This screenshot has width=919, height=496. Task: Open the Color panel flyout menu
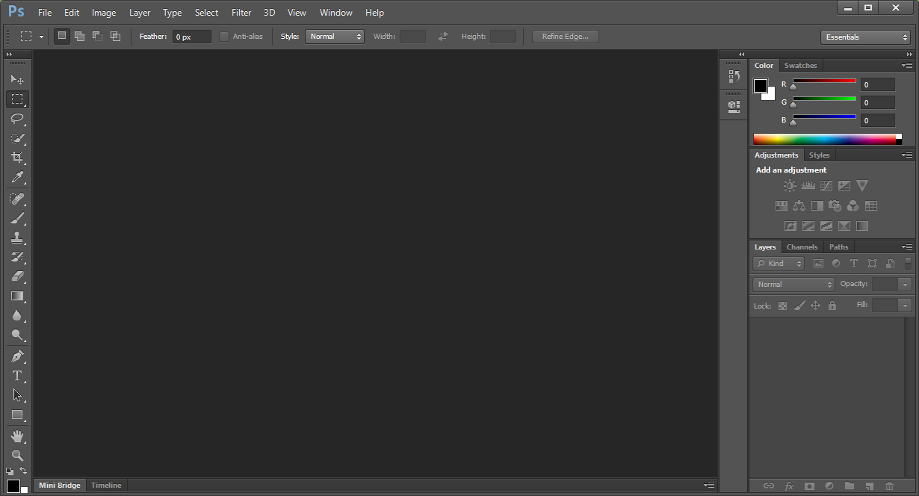click(907, 66)
